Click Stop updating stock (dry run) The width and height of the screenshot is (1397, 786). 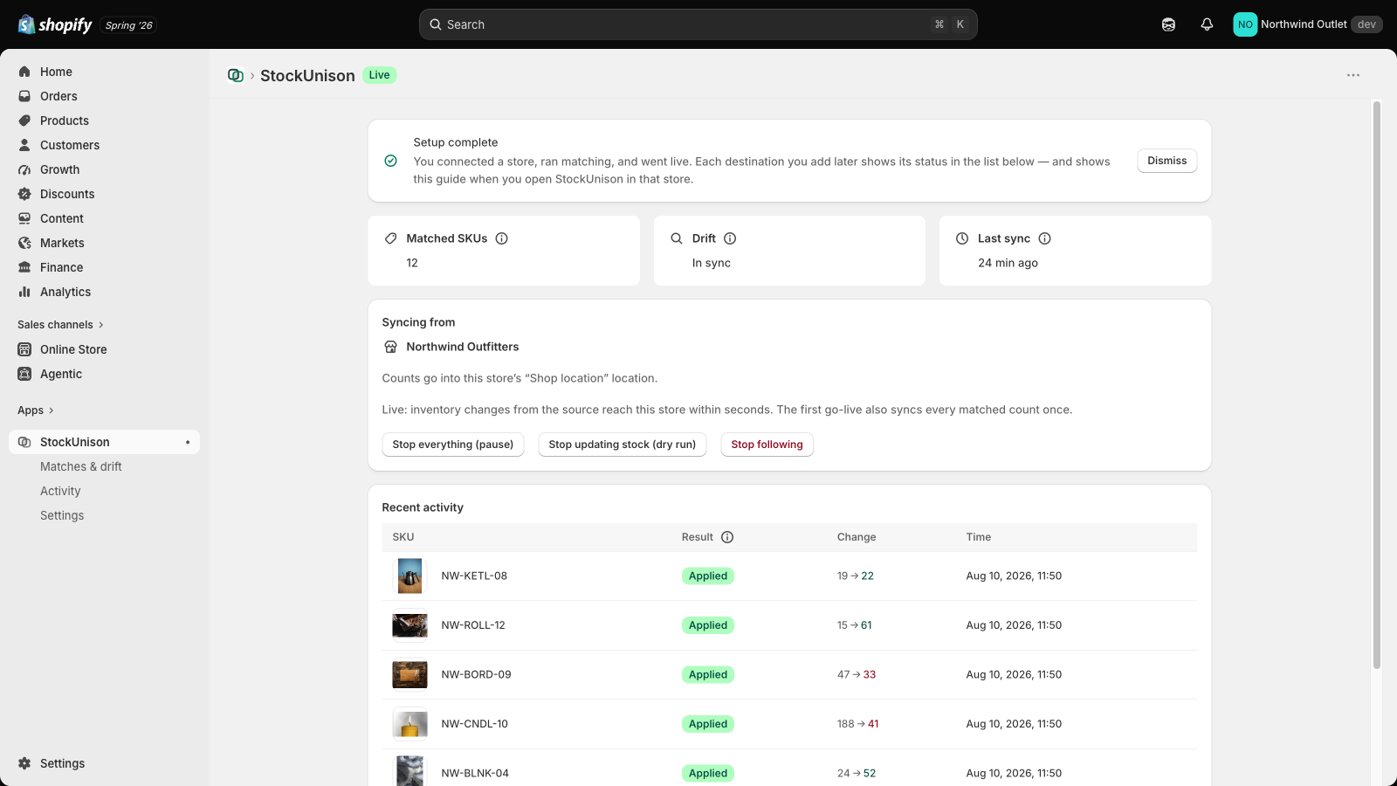click(x=623, y=445)
